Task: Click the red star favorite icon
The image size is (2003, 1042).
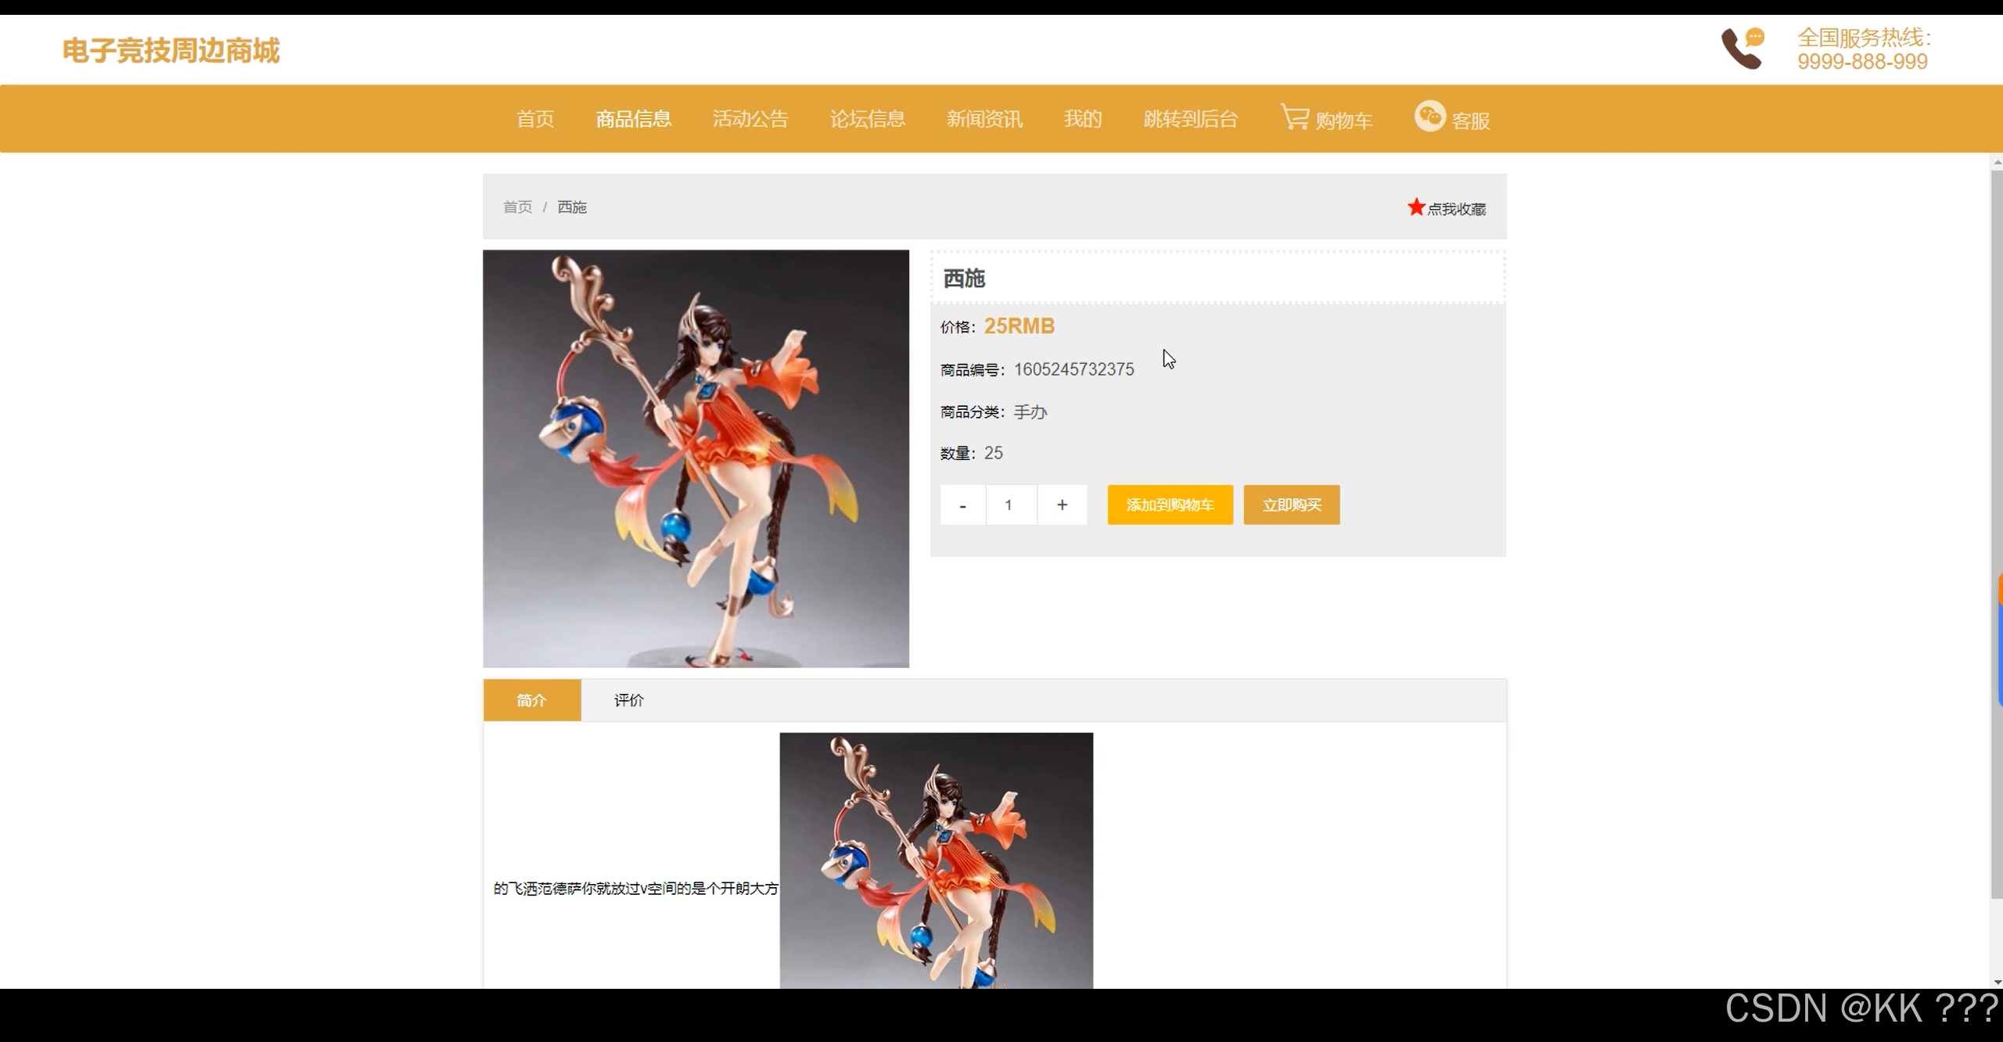Action: point(1415,207)
